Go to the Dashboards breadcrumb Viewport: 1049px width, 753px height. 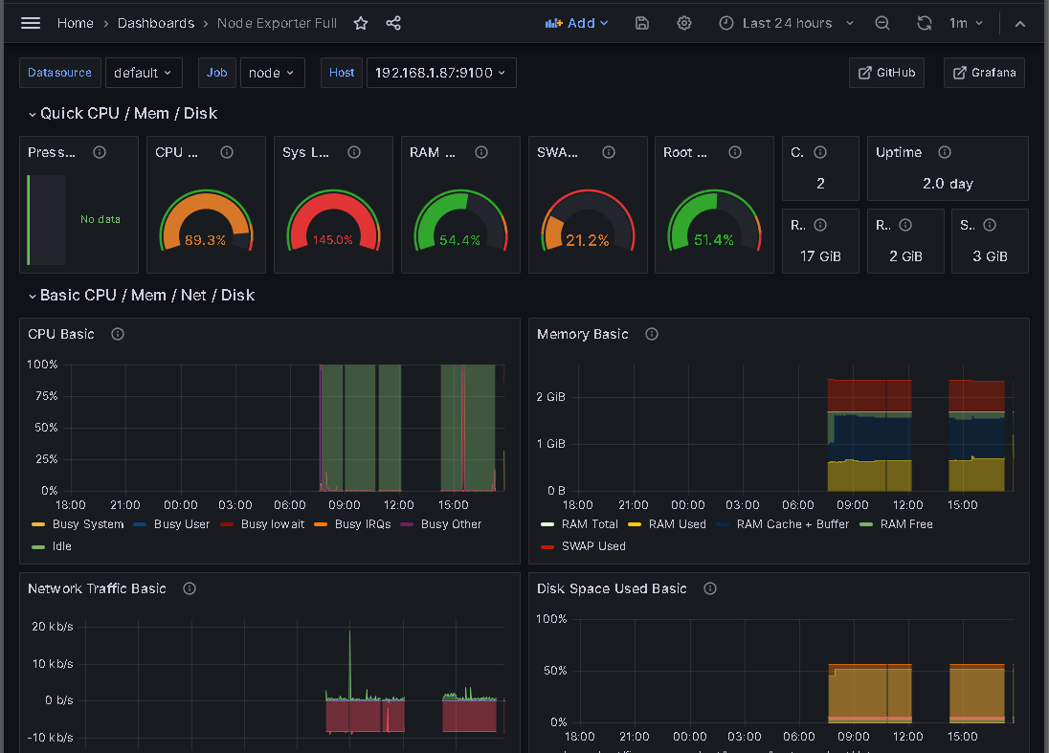(x=156, y=23)
